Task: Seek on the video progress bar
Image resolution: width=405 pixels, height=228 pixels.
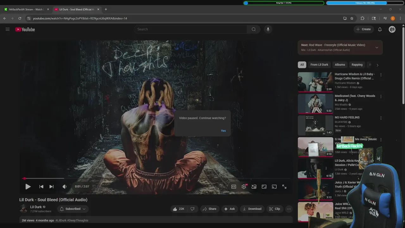Action: click(156, 179)
